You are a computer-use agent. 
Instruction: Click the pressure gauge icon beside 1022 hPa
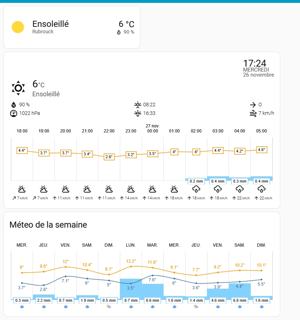click(13, 113)
